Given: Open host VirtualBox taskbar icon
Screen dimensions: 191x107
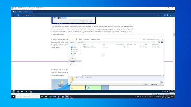Looking at the screenshot, I should 58,97.
